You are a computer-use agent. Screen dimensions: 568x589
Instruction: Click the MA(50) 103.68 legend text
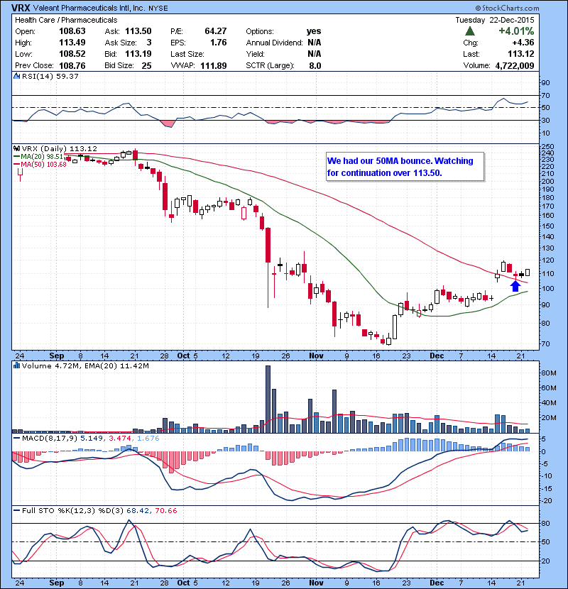[x=43, y=164]
